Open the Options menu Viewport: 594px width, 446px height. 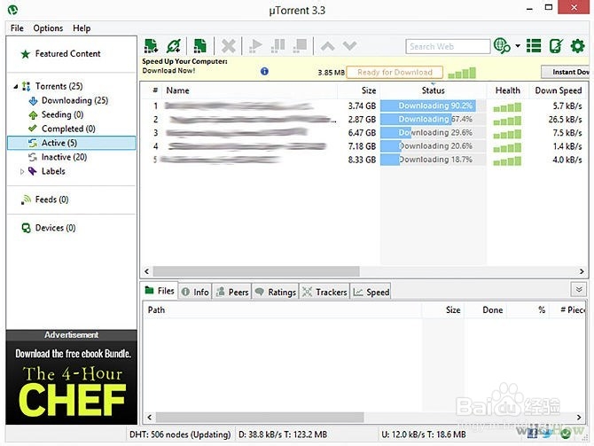pyautogui.click(x=48, y=28)
